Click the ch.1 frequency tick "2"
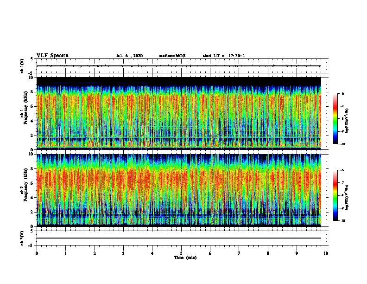The width and height of the screenshot is (367, 284). pyautogui.click(x=32, y=135)
